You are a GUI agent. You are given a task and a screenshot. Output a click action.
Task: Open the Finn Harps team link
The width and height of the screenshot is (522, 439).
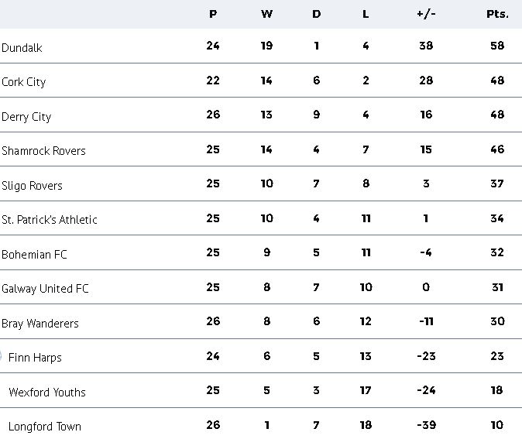pyautogui.click(x=35, y=358)
